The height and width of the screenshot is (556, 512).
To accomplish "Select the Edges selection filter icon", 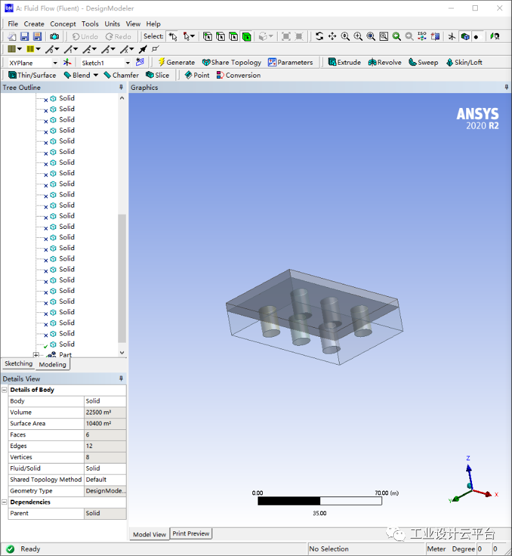I will coord(221,36).
